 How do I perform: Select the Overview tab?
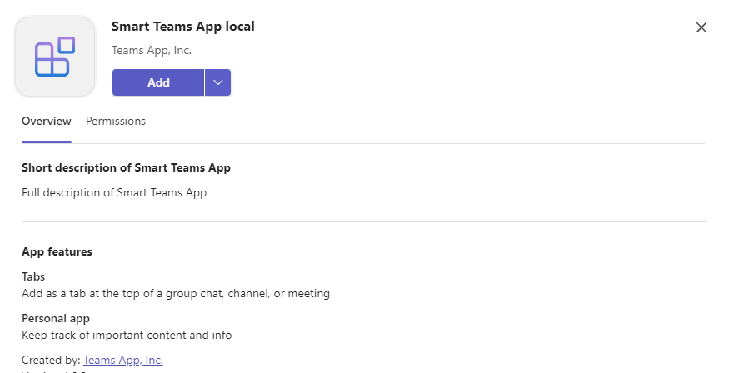[x=47, y=121]
